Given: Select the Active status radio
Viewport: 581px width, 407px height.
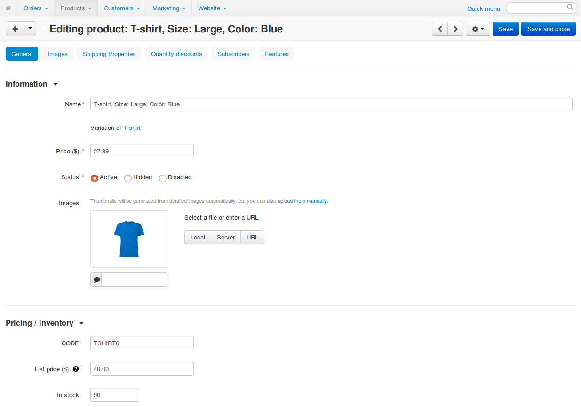Looking at the screenshot, I should (94, 178).
